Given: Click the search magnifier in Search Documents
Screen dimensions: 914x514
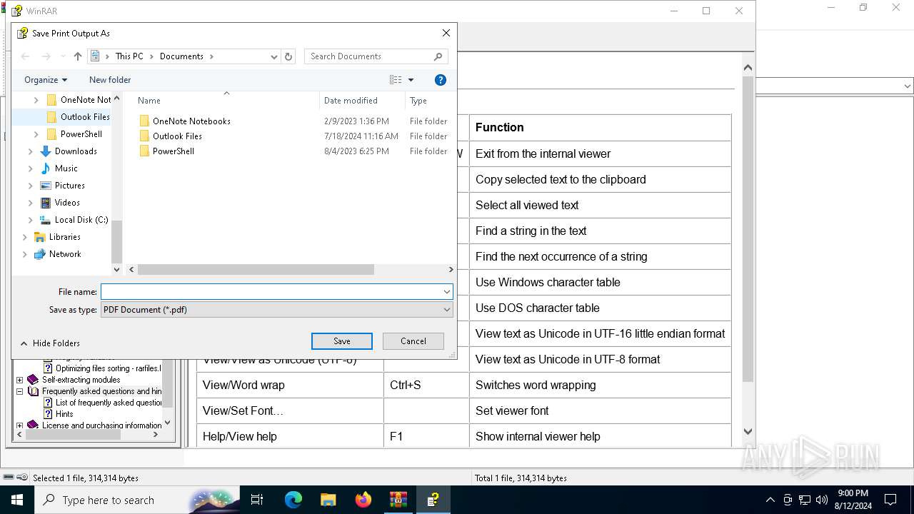Looking at the screenshot, I should 438,56.
